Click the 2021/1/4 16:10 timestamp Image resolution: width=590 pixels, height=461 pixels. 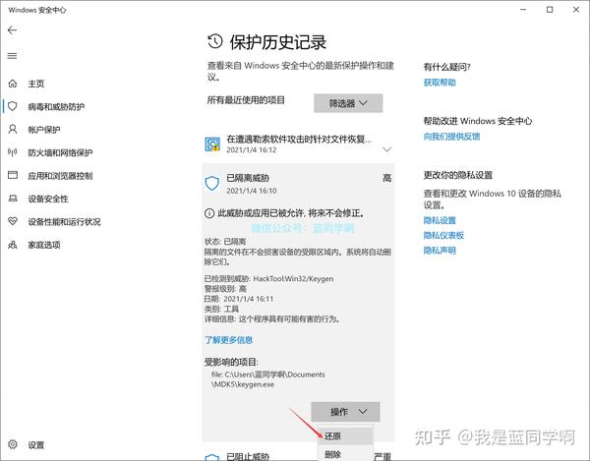tap(252, 191)
